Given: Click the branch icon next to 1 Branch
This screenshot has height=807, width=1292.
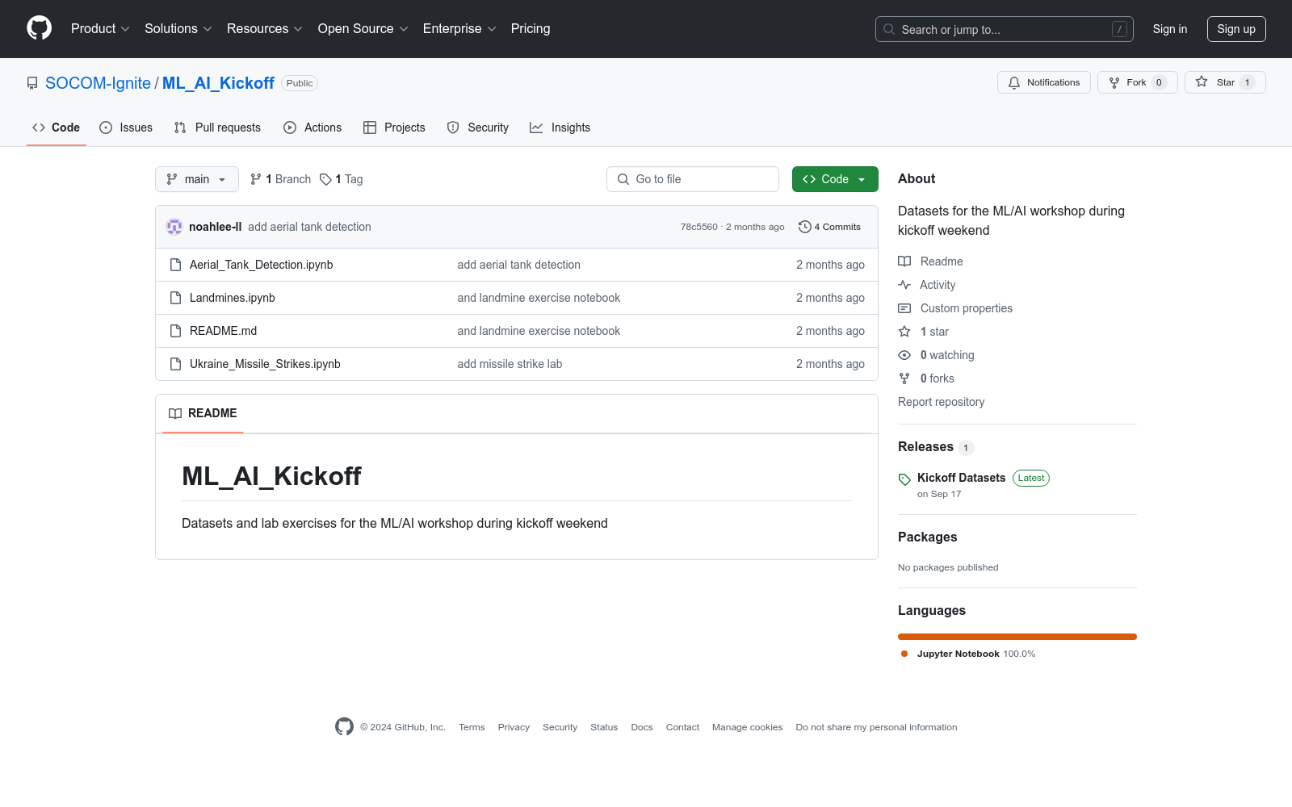Looking at the screenshot, I should 256,179.
